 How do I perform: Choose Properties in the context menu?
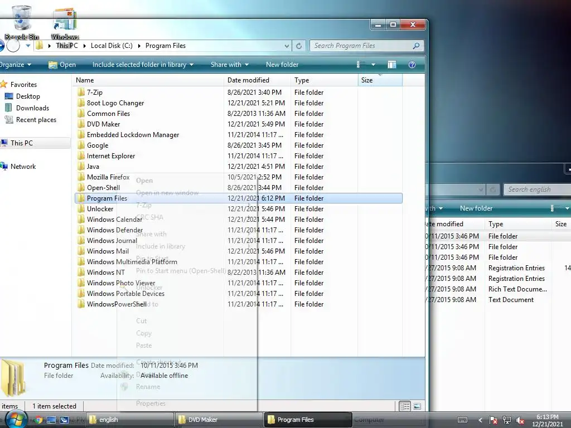(151, 403)
